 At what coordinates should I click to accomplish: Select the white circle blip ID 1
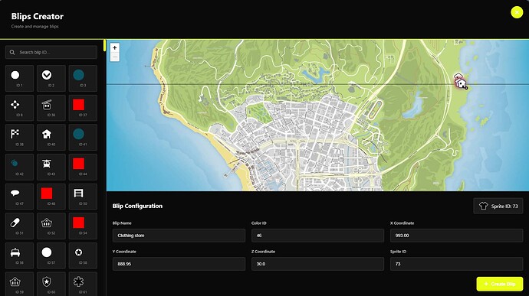(x=19, y=78)
